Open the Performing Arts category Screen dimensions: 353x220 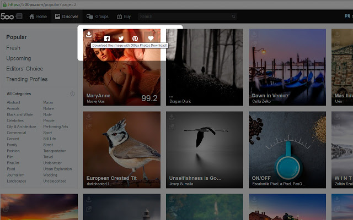(56, 127)
